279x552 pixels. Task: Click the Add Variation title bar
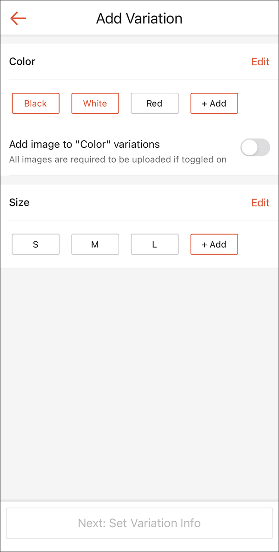[x=139, y=18]
